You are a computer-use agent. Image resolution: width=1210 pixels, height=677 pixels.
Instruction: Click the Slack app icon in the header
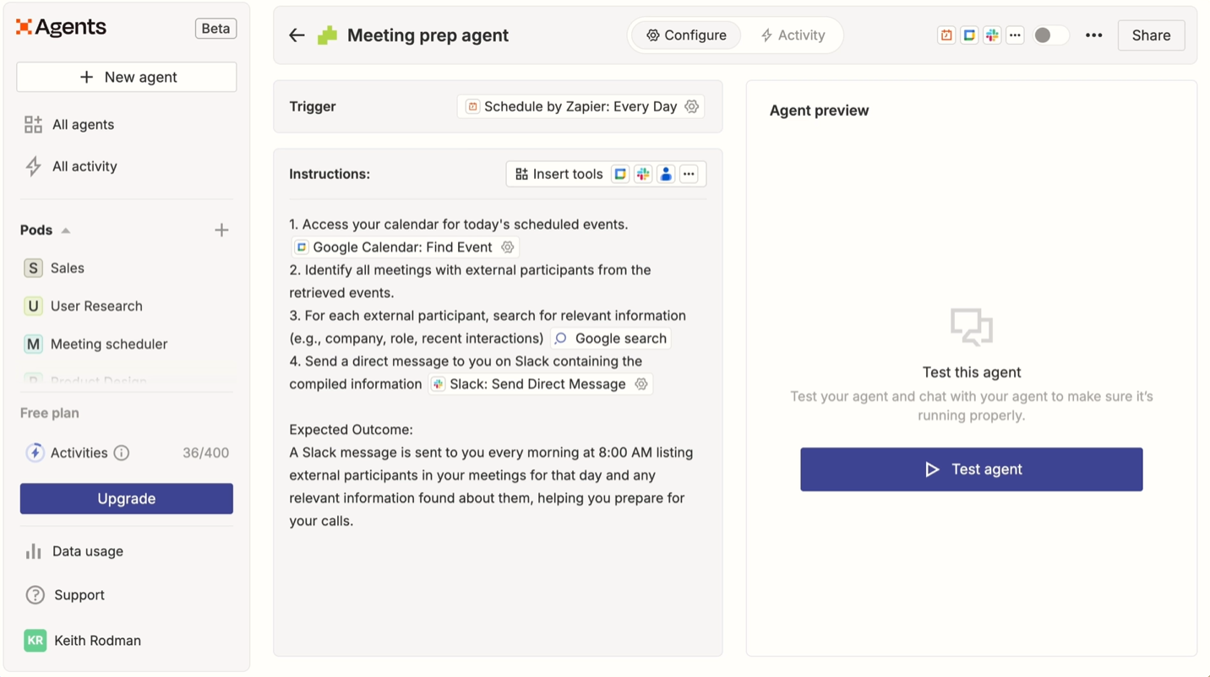992,35
